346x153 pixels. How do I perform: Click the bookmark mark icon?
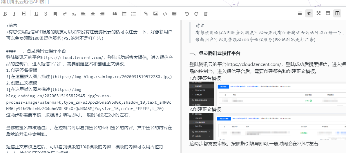pos(55,14)
